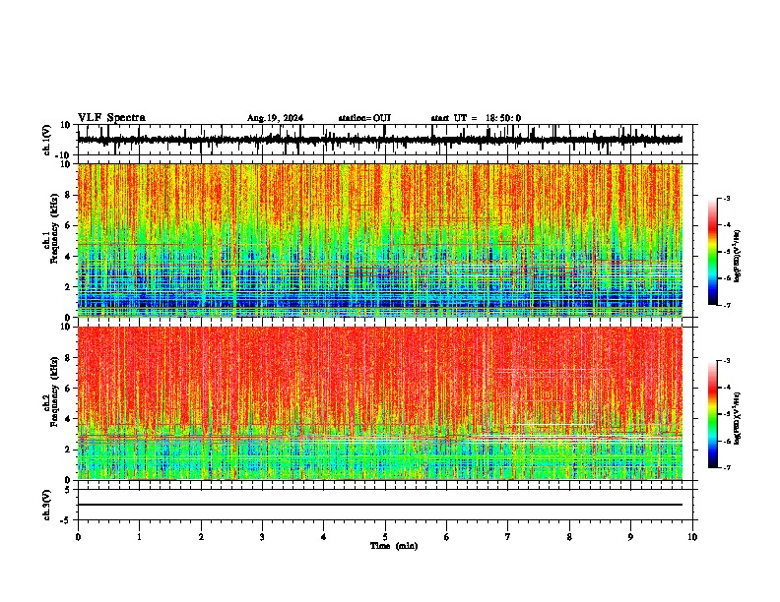Select the date text 'Aug.19, 2024'

pyautogui.click(x=275, y=118)
